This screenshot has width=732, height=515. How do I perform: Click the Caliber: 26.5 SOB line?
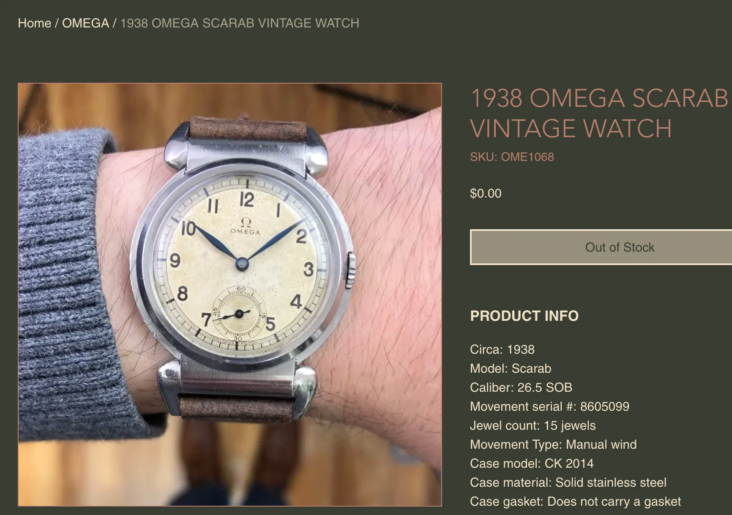click(x=521, y=388)
